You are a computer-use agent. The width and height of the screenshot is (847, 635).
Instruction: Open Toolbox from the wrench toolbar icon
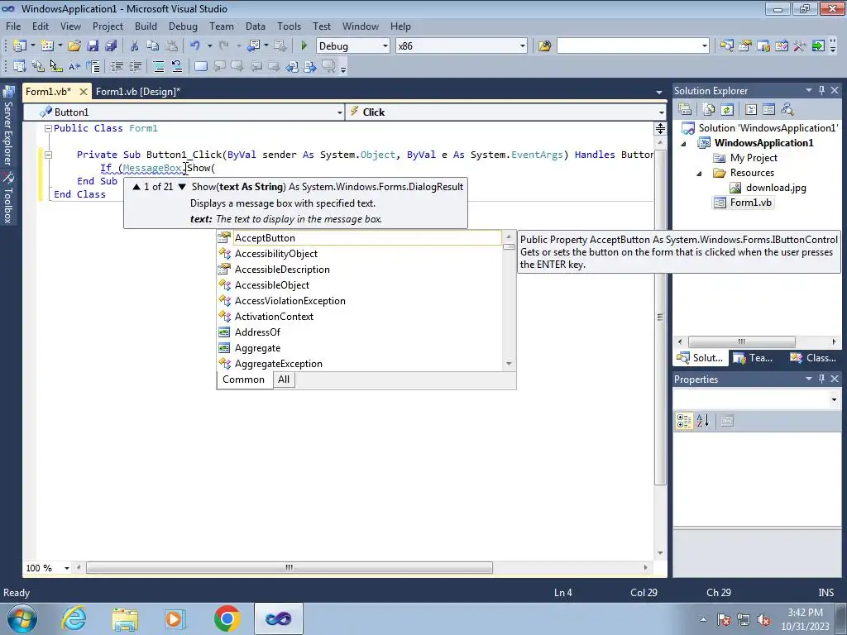[x=800, y=46]
